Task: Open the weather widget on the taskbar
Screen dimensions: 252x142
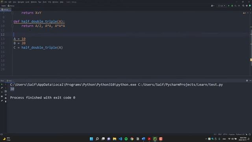Action: [x=7, y=139]
